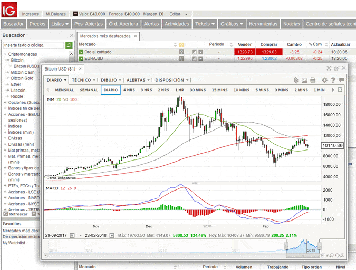Open DIARIO interval dropdown
Image resolution: width=356 pixels, height=270 pixels.
(56, 80)
